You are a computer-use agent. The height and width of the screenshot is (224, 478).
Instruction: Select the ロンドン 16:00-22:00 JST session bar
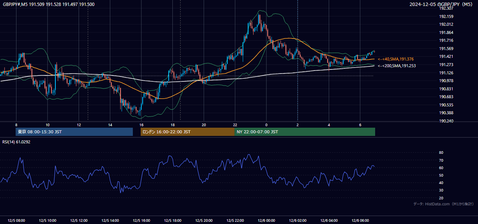(187, 132)
